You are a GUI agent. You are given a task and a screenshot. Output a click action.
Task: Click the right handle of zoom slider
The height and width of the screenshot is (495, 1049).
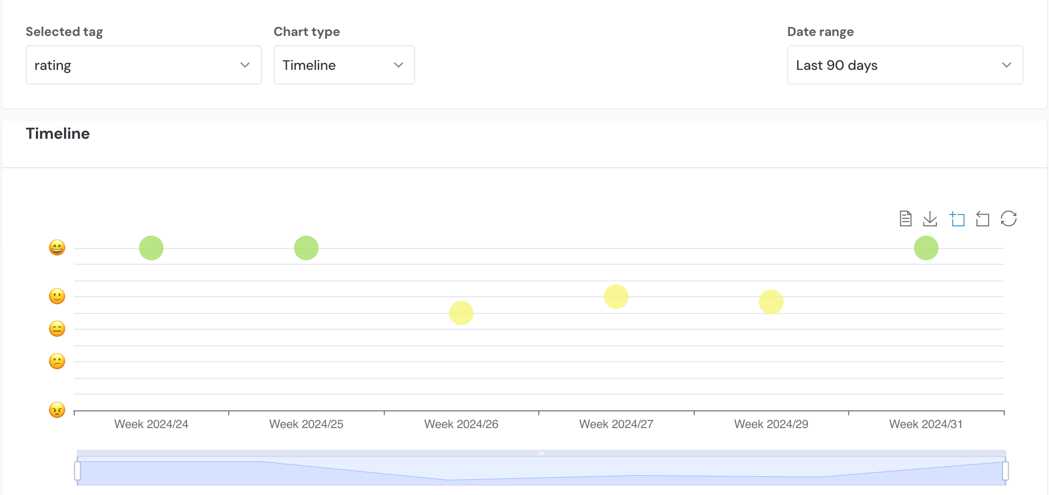[1005, 470]
